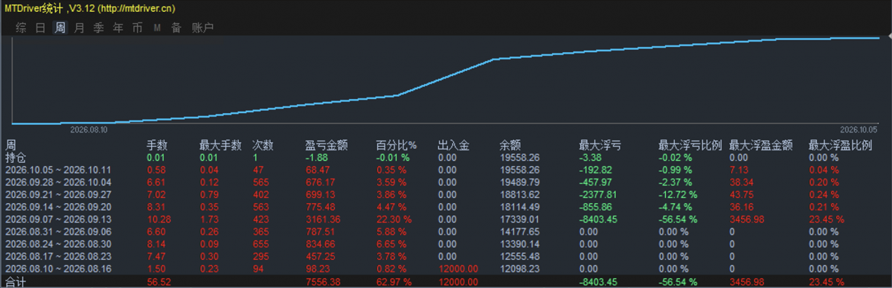
Task: Click the 合计 totals row label
Action: point(16,282)
